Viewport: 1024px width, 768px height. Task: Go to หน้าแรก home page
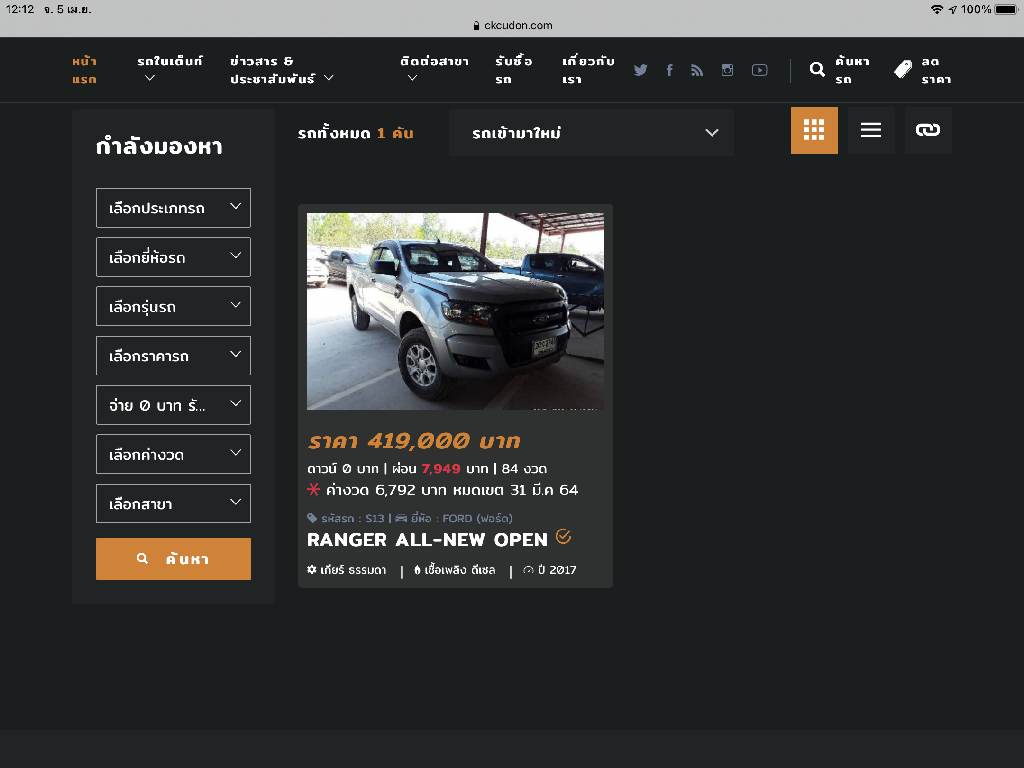(84, 70)
